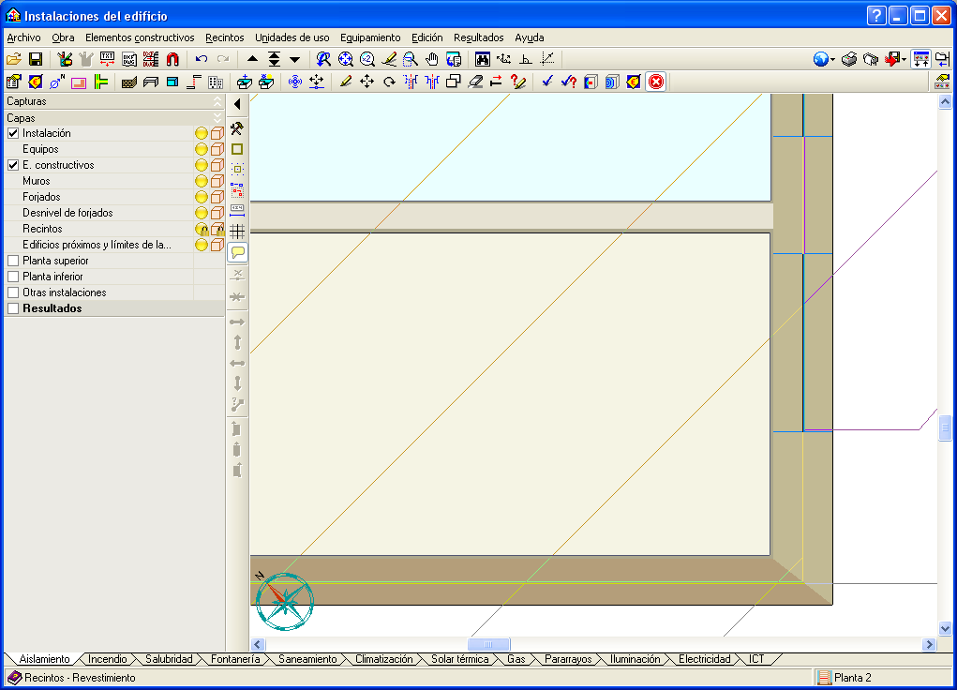
Task: Click the Planta 2 floor selector button
Action: pyautogui.click(x=844, y=678)
